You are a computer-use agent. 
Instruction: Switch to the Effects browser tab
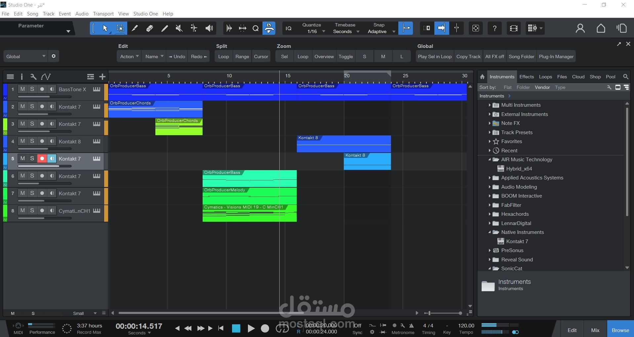[527, 77]
